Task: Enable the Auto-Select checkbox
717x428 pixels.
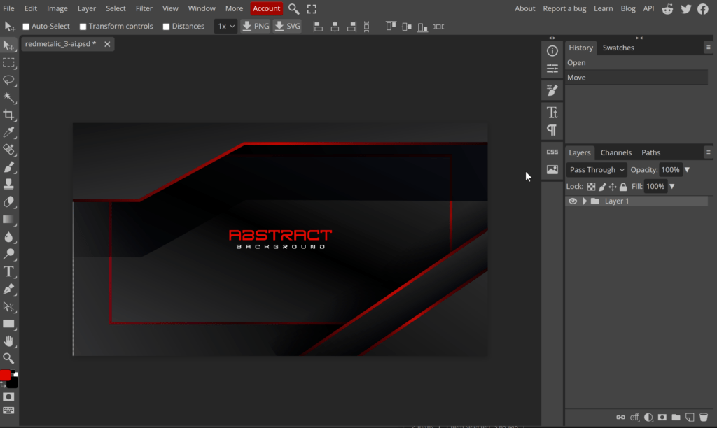Action: click(26, 27)
